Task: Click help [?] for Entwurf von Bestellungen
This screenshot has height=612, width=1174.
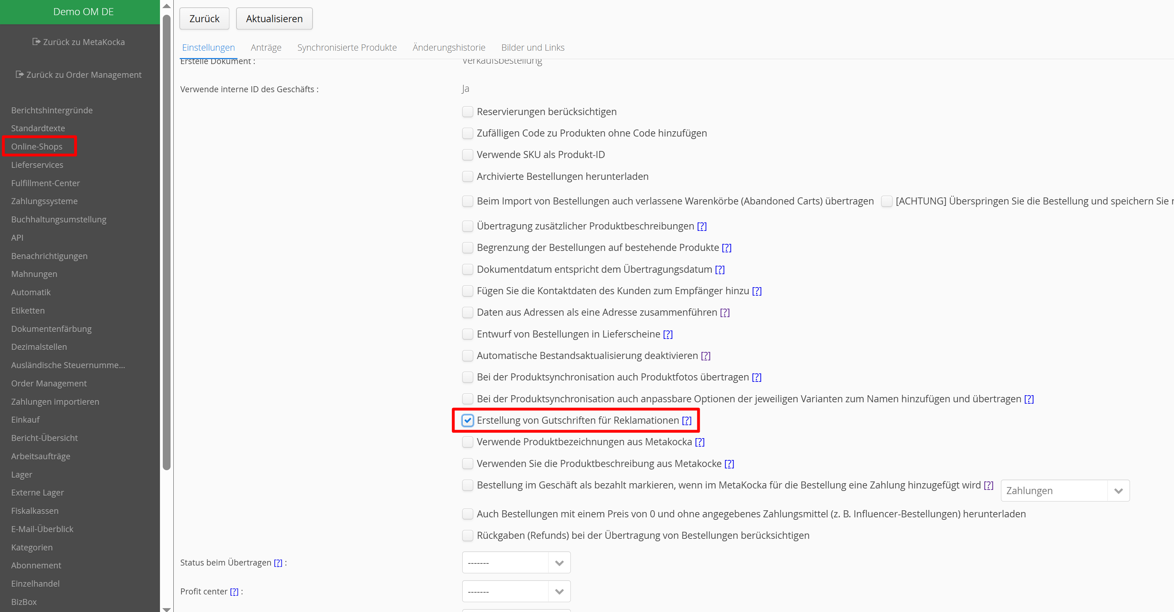Action: 667,334
